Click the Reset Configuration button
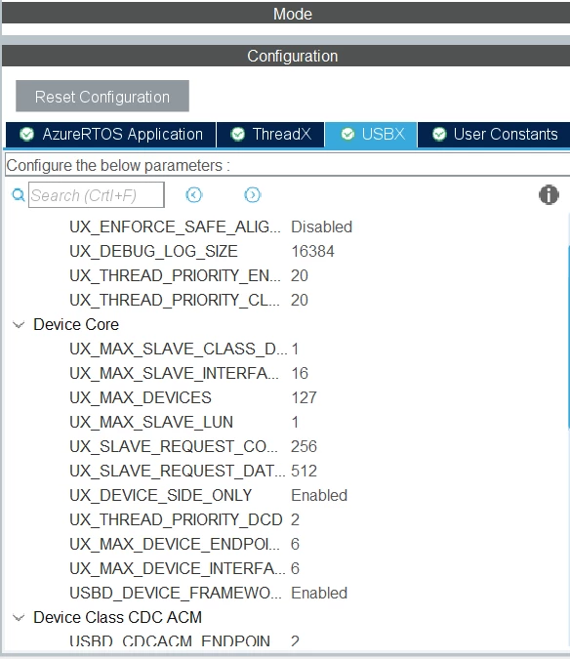 click(x=102, y=97)
